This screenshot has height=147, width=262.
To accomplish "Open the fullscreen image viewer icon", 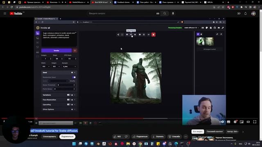I will pos(122,34).
